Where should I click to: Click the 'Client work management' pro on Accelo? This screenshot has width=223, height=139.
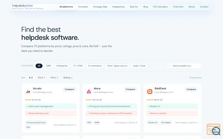point(51,106)
